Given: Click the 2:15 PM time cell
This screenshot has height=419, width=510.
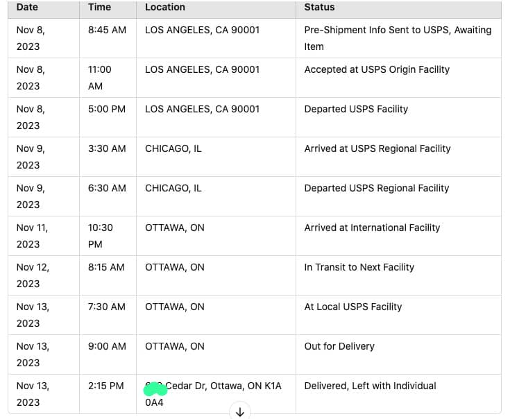Looking at the screenshot, I should 106,386.
